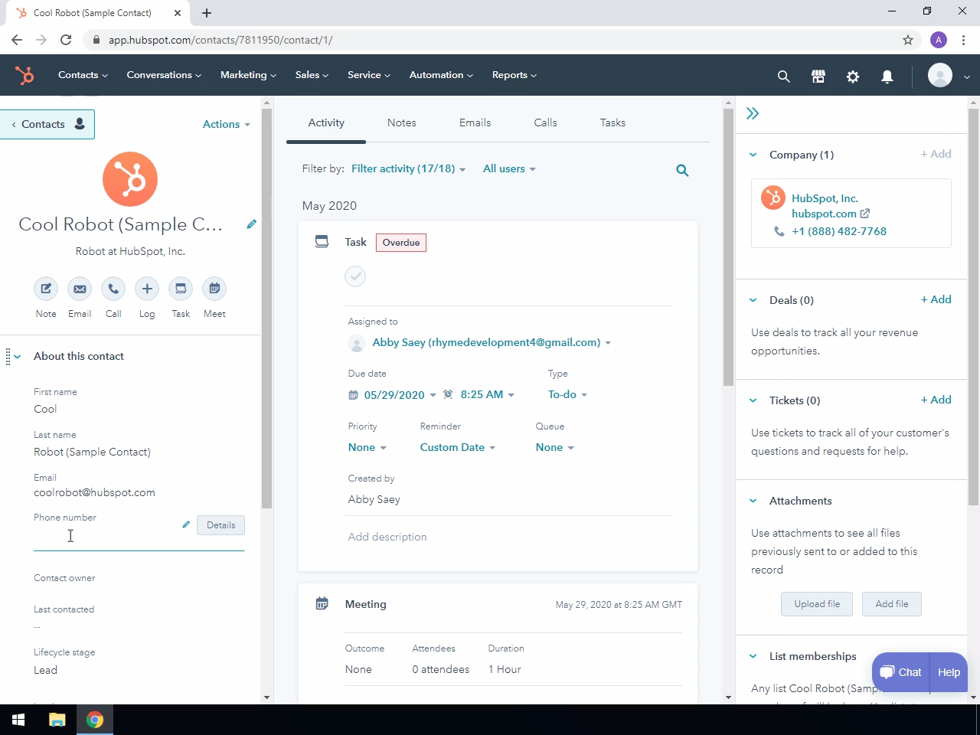The image size is (980, 735).
Task: Click the Log activity plus icon
Action: tap(147, 289)
